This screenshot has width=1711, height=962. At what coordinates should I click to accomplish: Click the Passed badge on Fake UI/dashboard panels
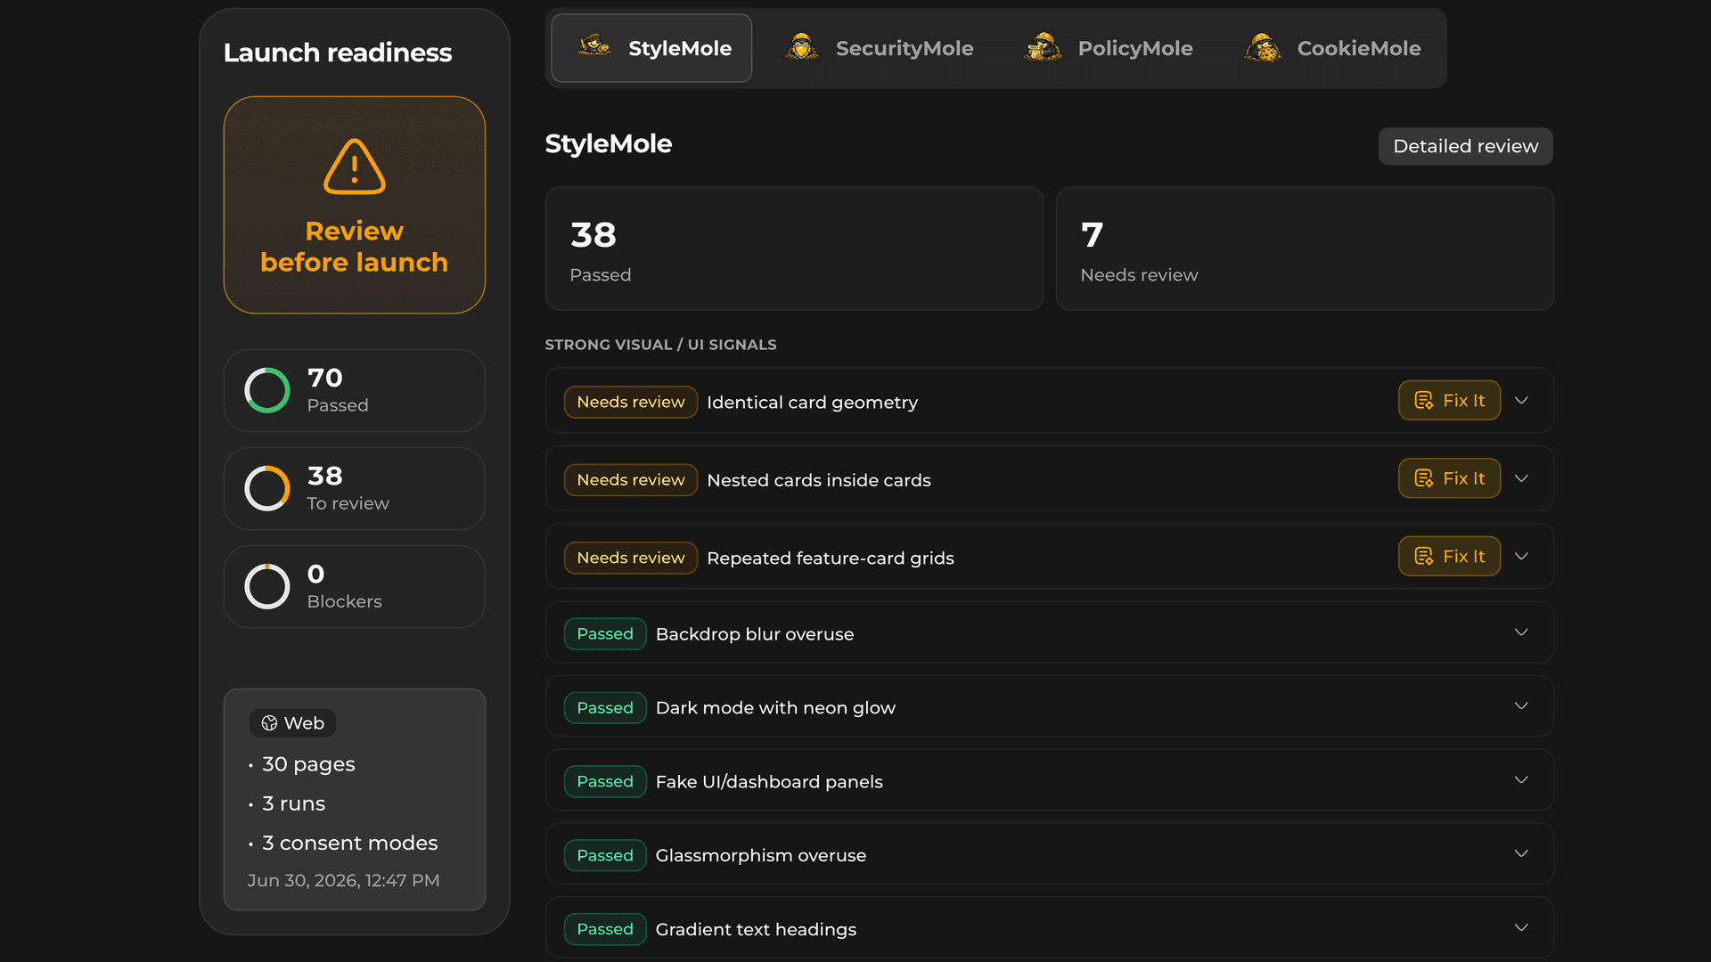pyautogui.click(x=605, y=782)
